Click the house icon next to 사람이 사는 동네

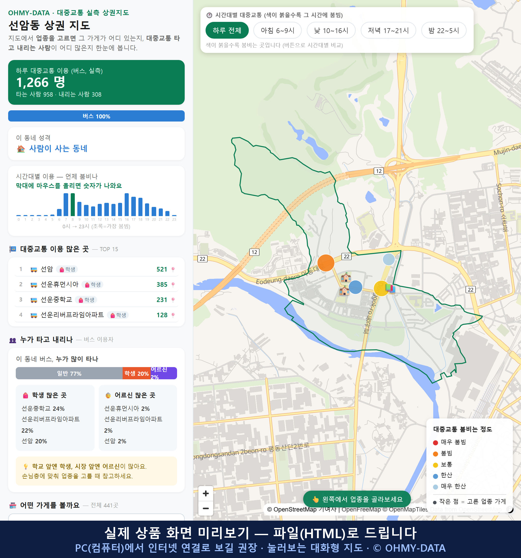click(x=21, y=149)
